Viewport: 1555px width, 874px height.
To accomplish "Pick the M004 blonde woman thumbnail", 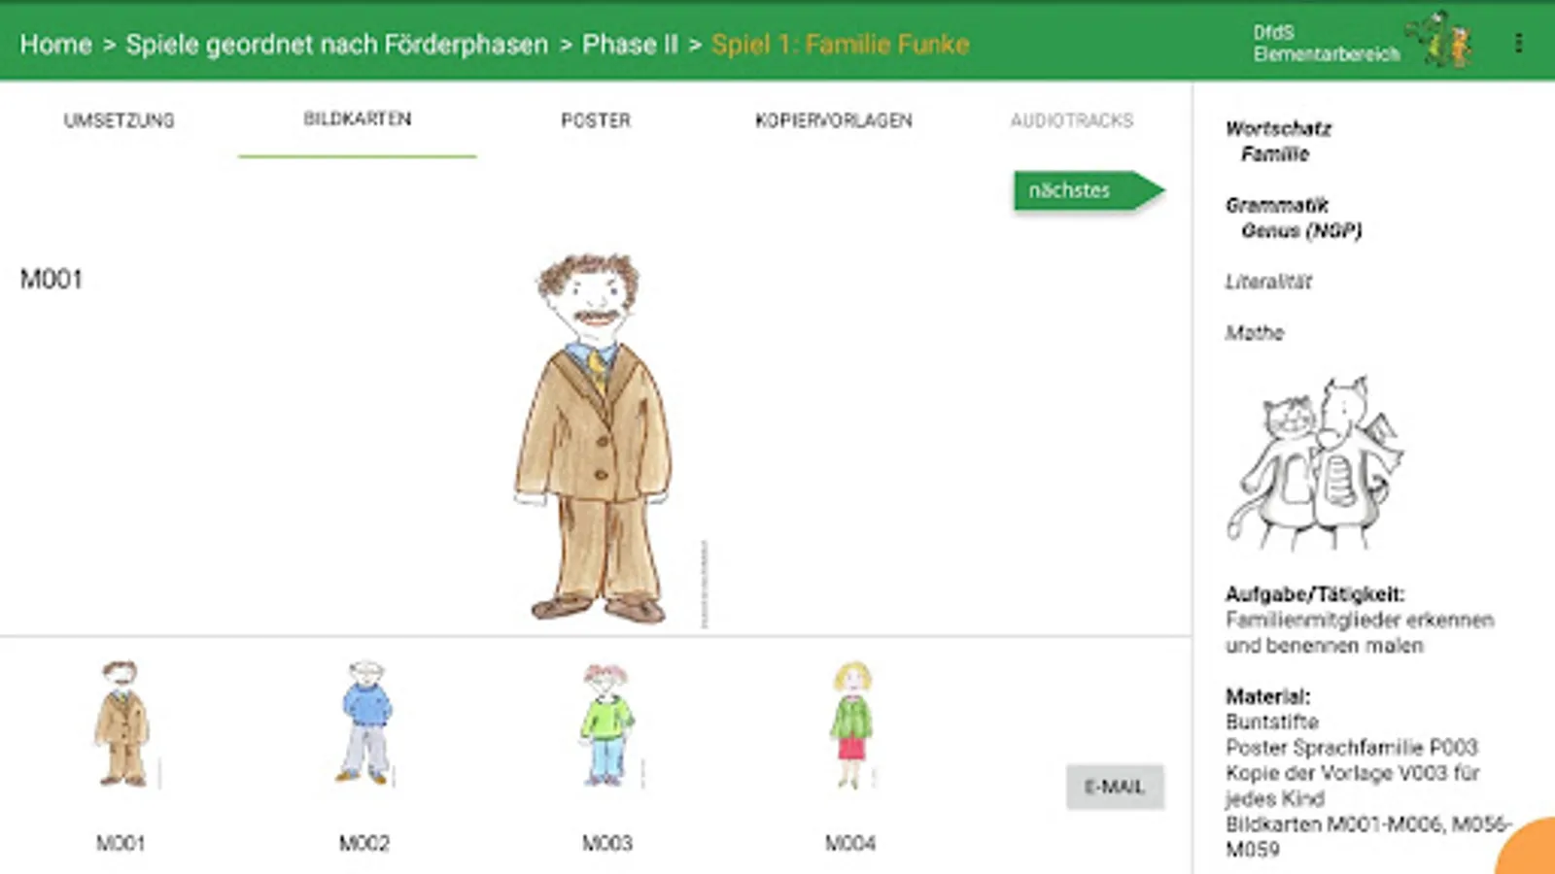I will pos(851,724).
